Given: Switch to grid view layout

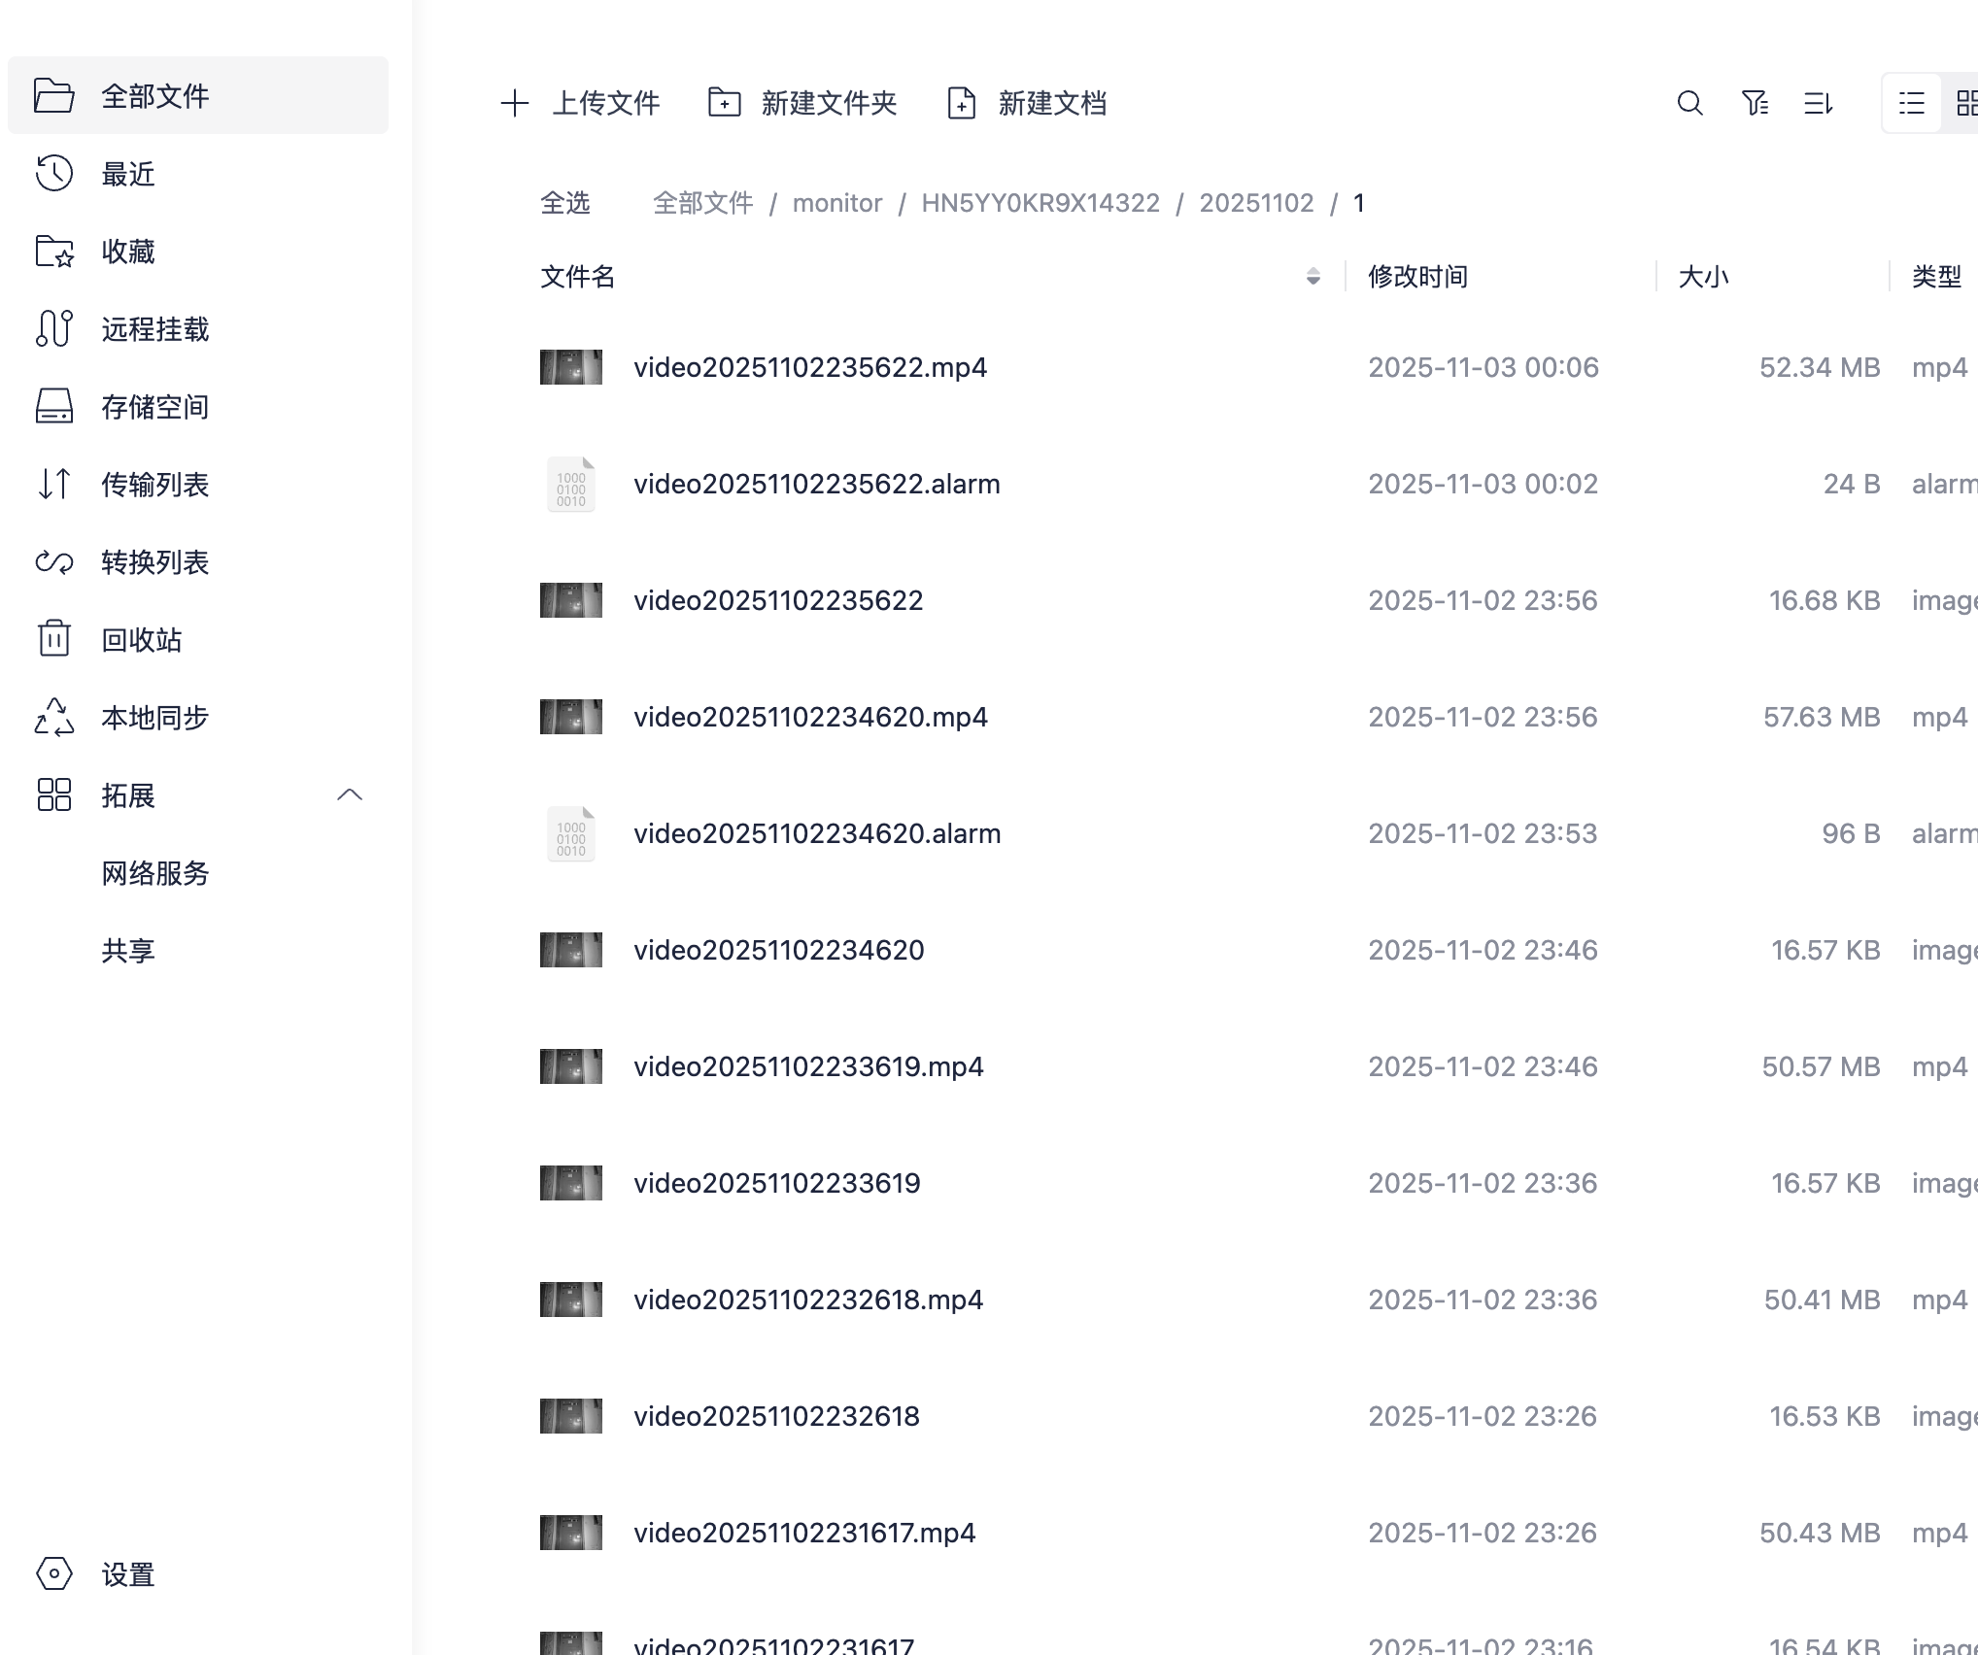Looking at the screenshot, I should (1966, 103).
